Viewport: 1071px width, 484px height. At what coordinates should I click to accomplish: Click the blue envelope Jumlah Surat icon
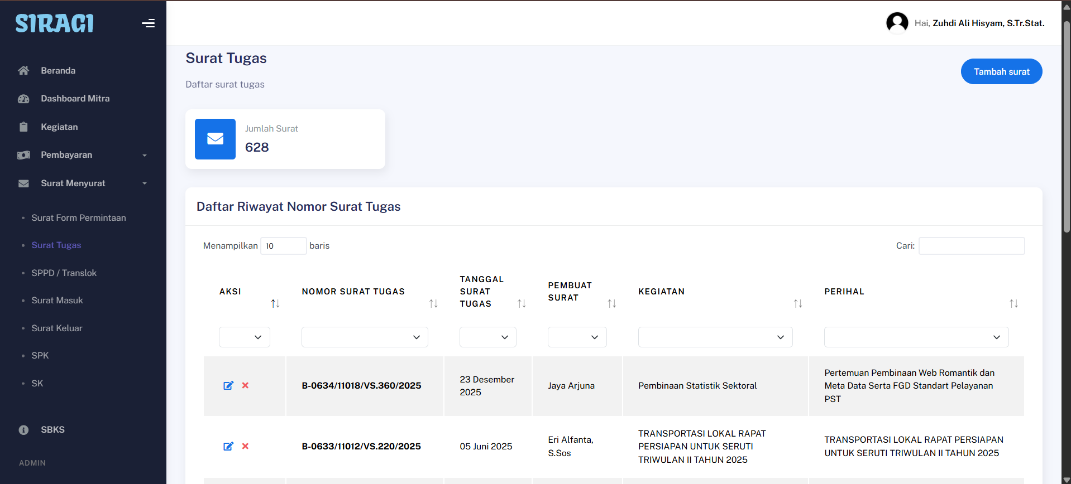click(x=215, y=139)
